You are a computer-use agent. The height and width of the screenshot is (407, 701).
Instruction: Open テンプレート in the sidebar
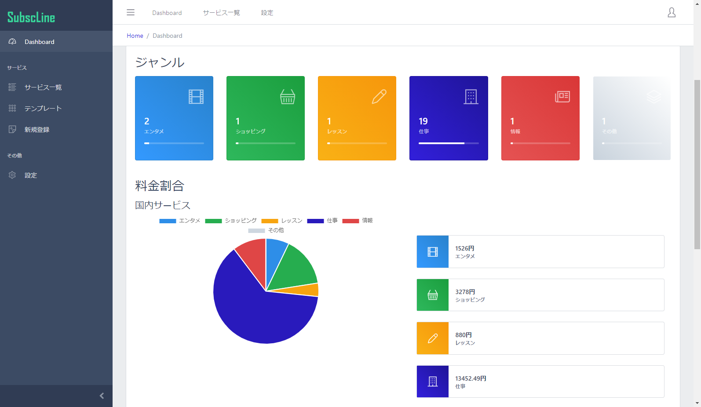click(43, 109)
